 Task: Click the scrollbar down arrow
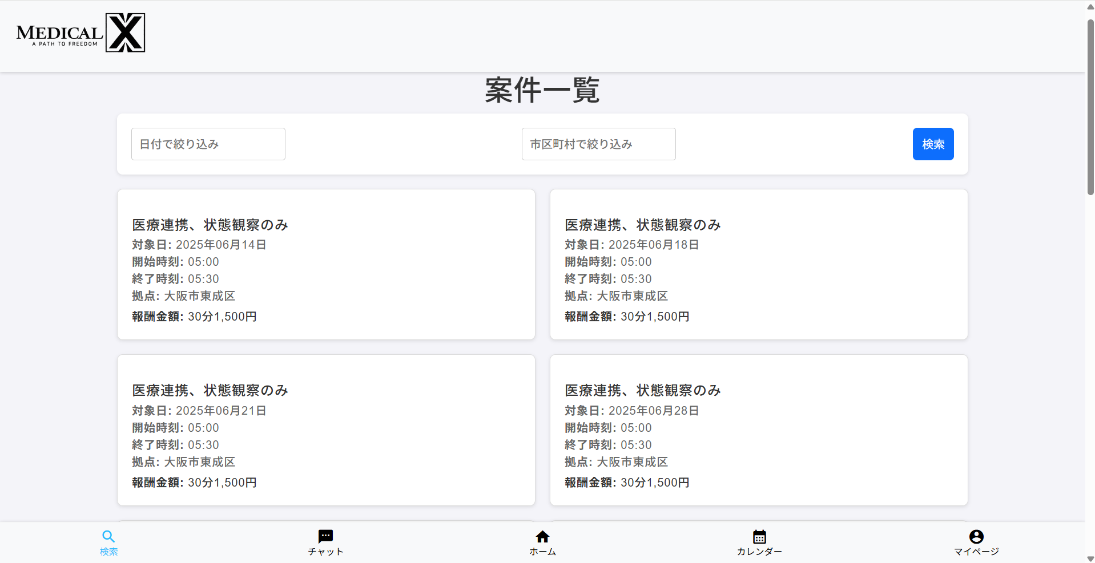click(x=1090, y=558)
